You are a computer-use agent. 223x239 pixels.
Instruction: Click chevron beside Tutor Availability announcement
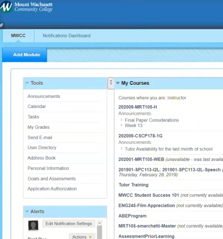[121, 149]
